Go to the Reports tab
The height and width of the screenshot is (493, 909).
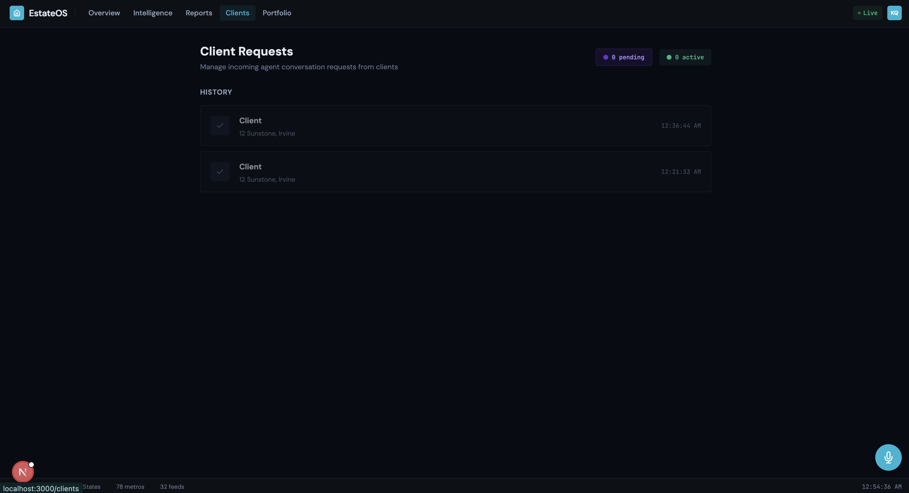[199, 13]
